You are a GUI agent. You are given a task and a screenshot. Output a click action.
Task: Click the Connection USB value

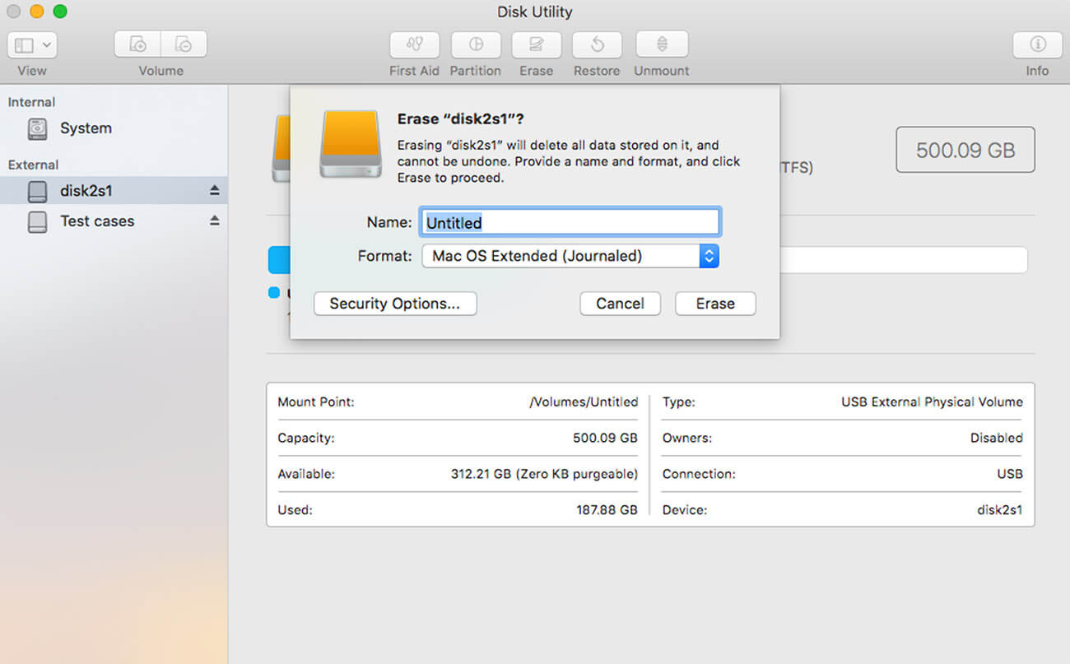1010,474
